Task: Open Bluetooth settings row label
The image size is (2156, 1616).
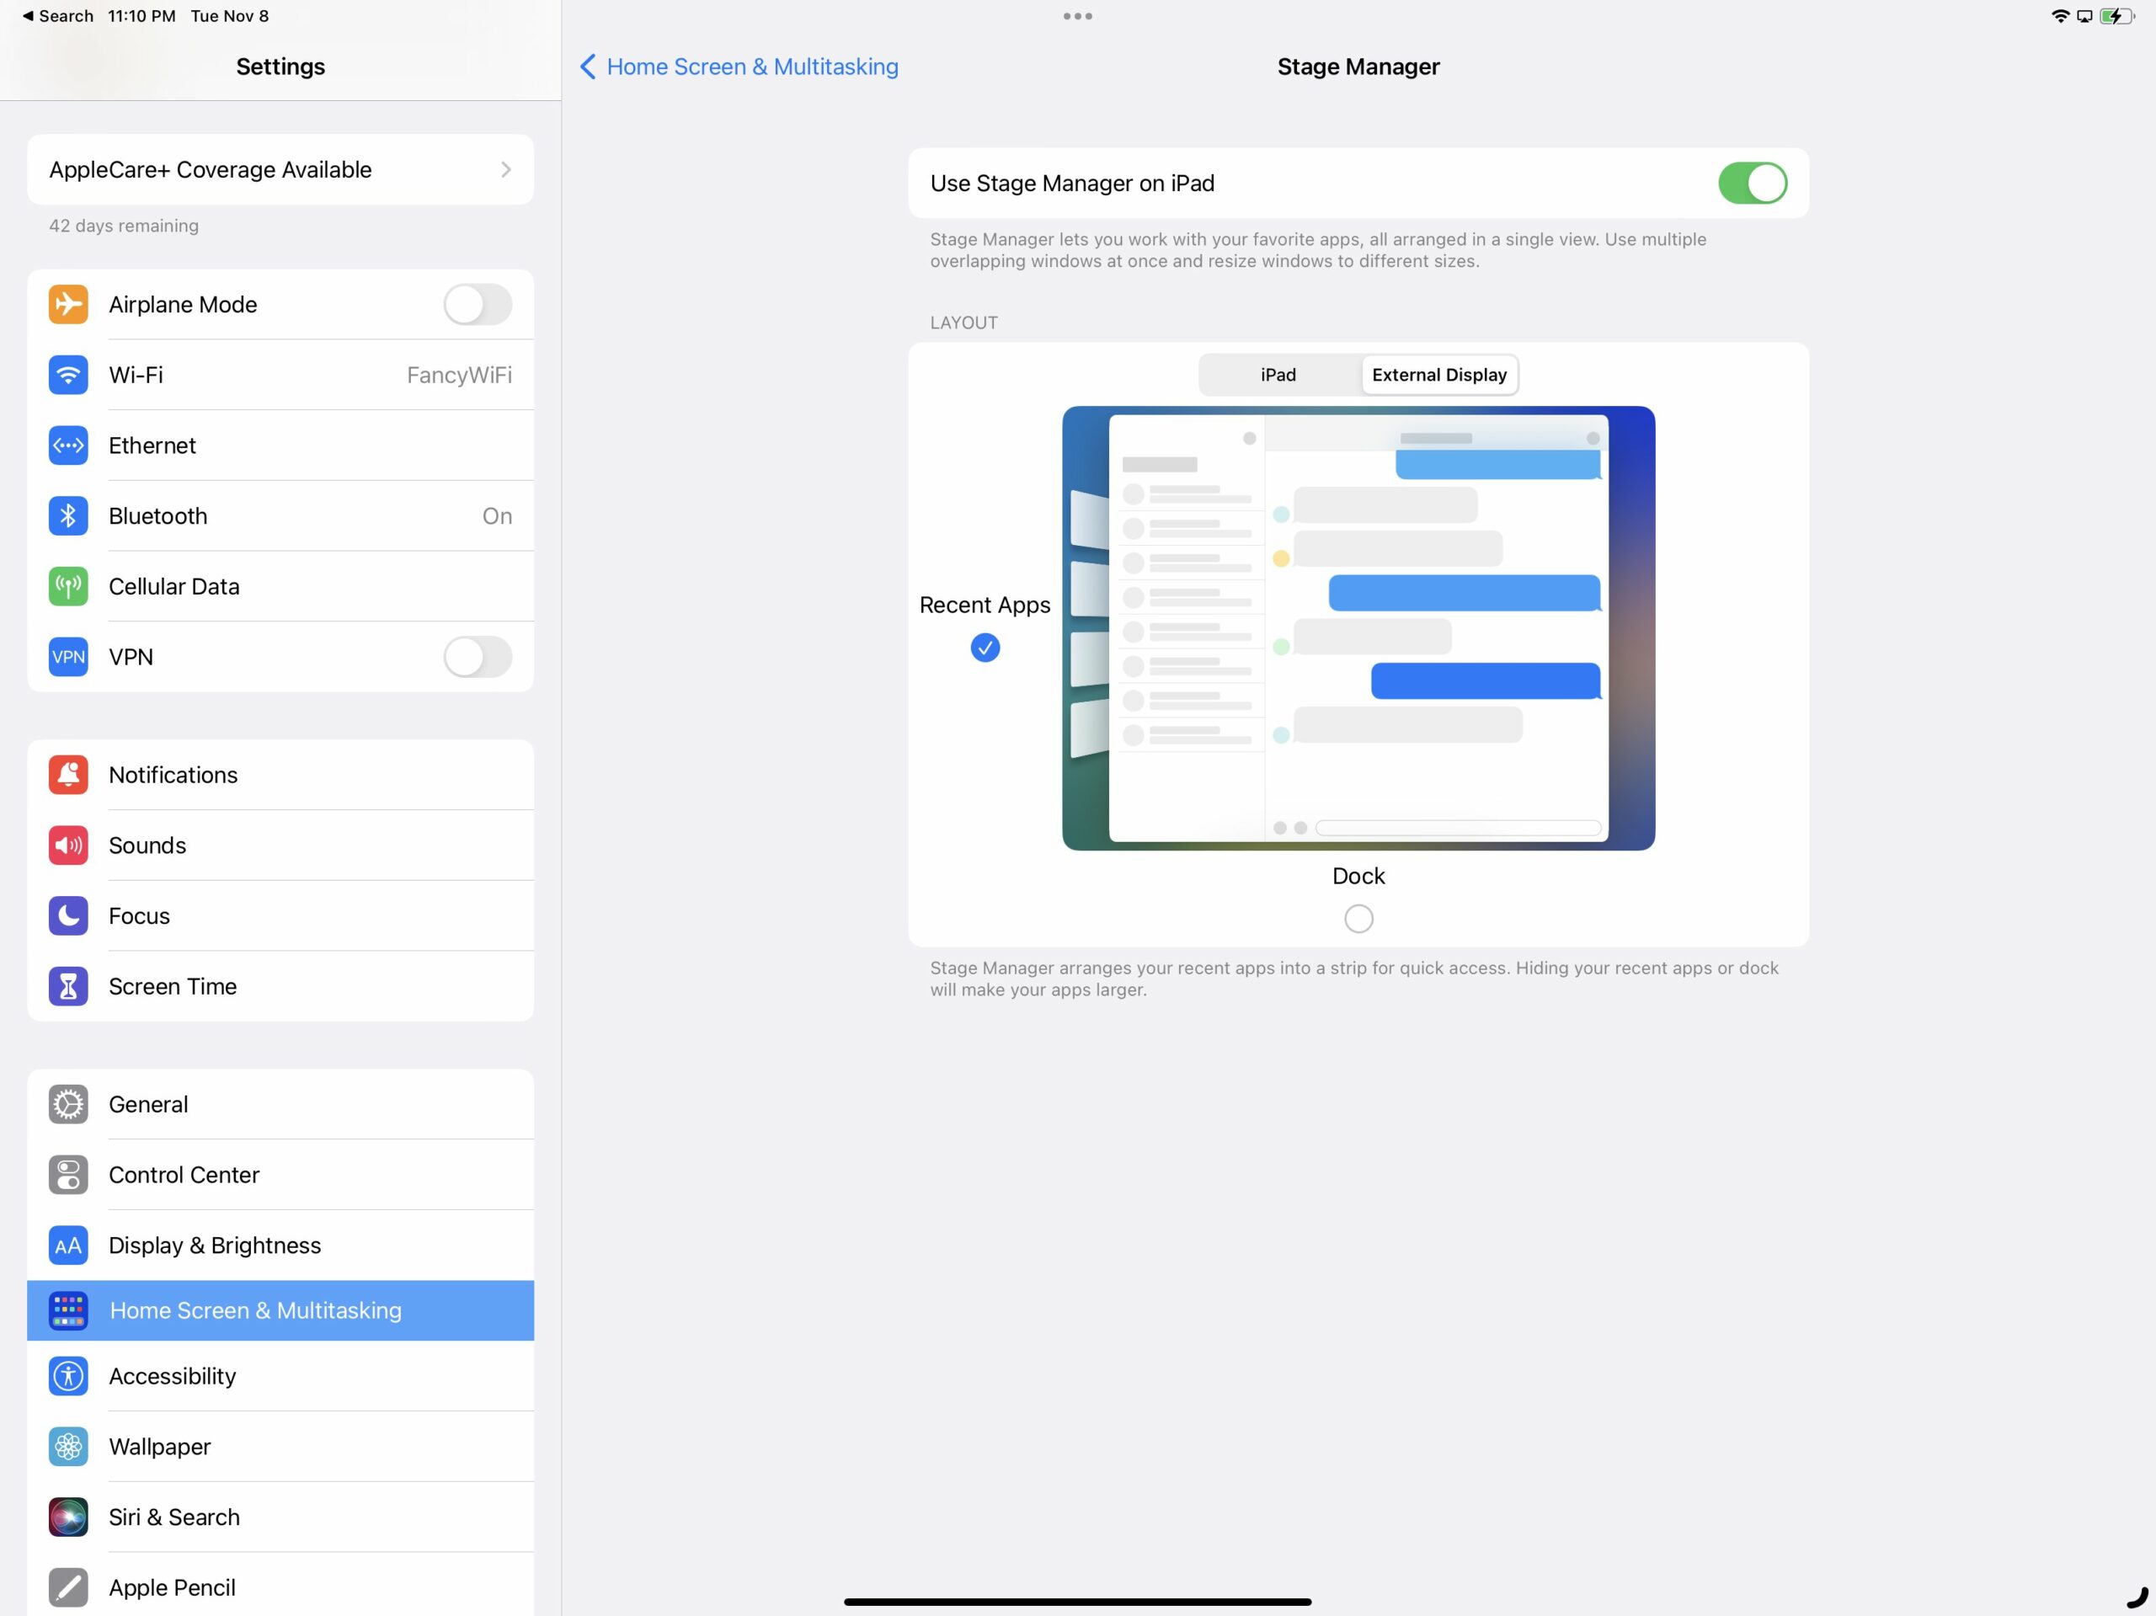Action: tap(157, 515)
